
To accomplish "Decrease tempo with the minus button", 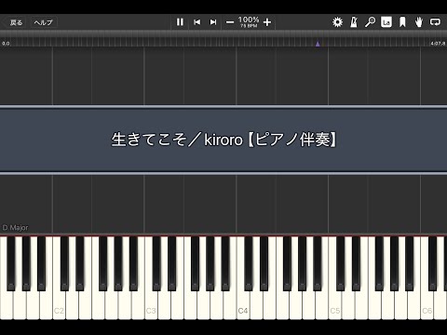I will click(x=230, y=22).
